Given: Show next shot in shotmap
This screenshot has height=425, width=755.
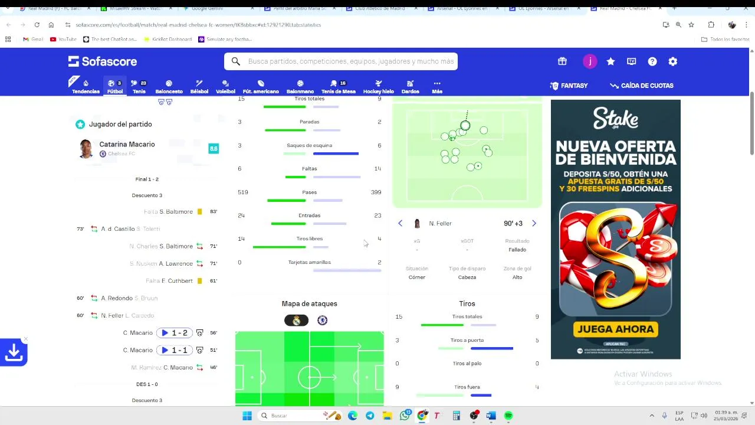Looking at the screenshot, I should (x=534, y=223).
